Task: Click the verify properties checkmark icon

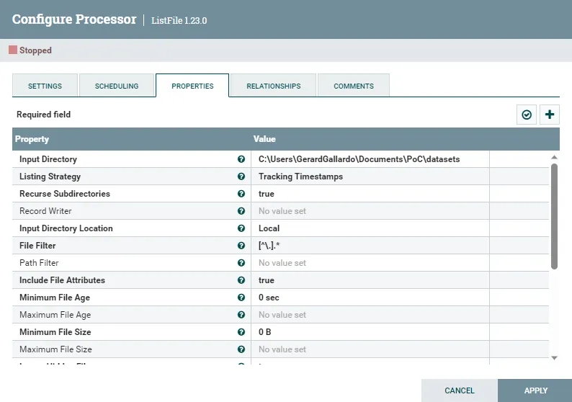Action: pos(527,115)
